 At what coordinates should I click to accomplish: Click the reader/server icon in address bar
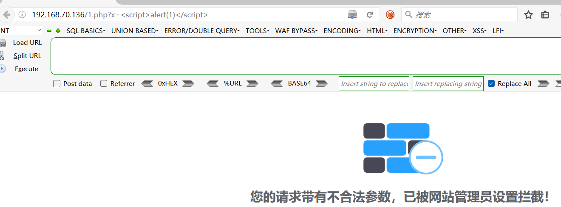pyautogui.click(x=352, y=15)
